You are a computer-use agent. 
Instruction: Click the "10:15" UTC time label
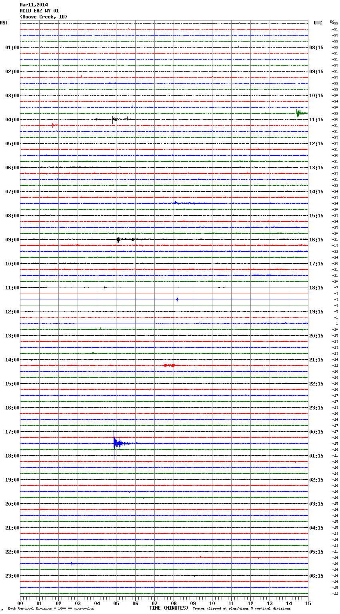316,96
